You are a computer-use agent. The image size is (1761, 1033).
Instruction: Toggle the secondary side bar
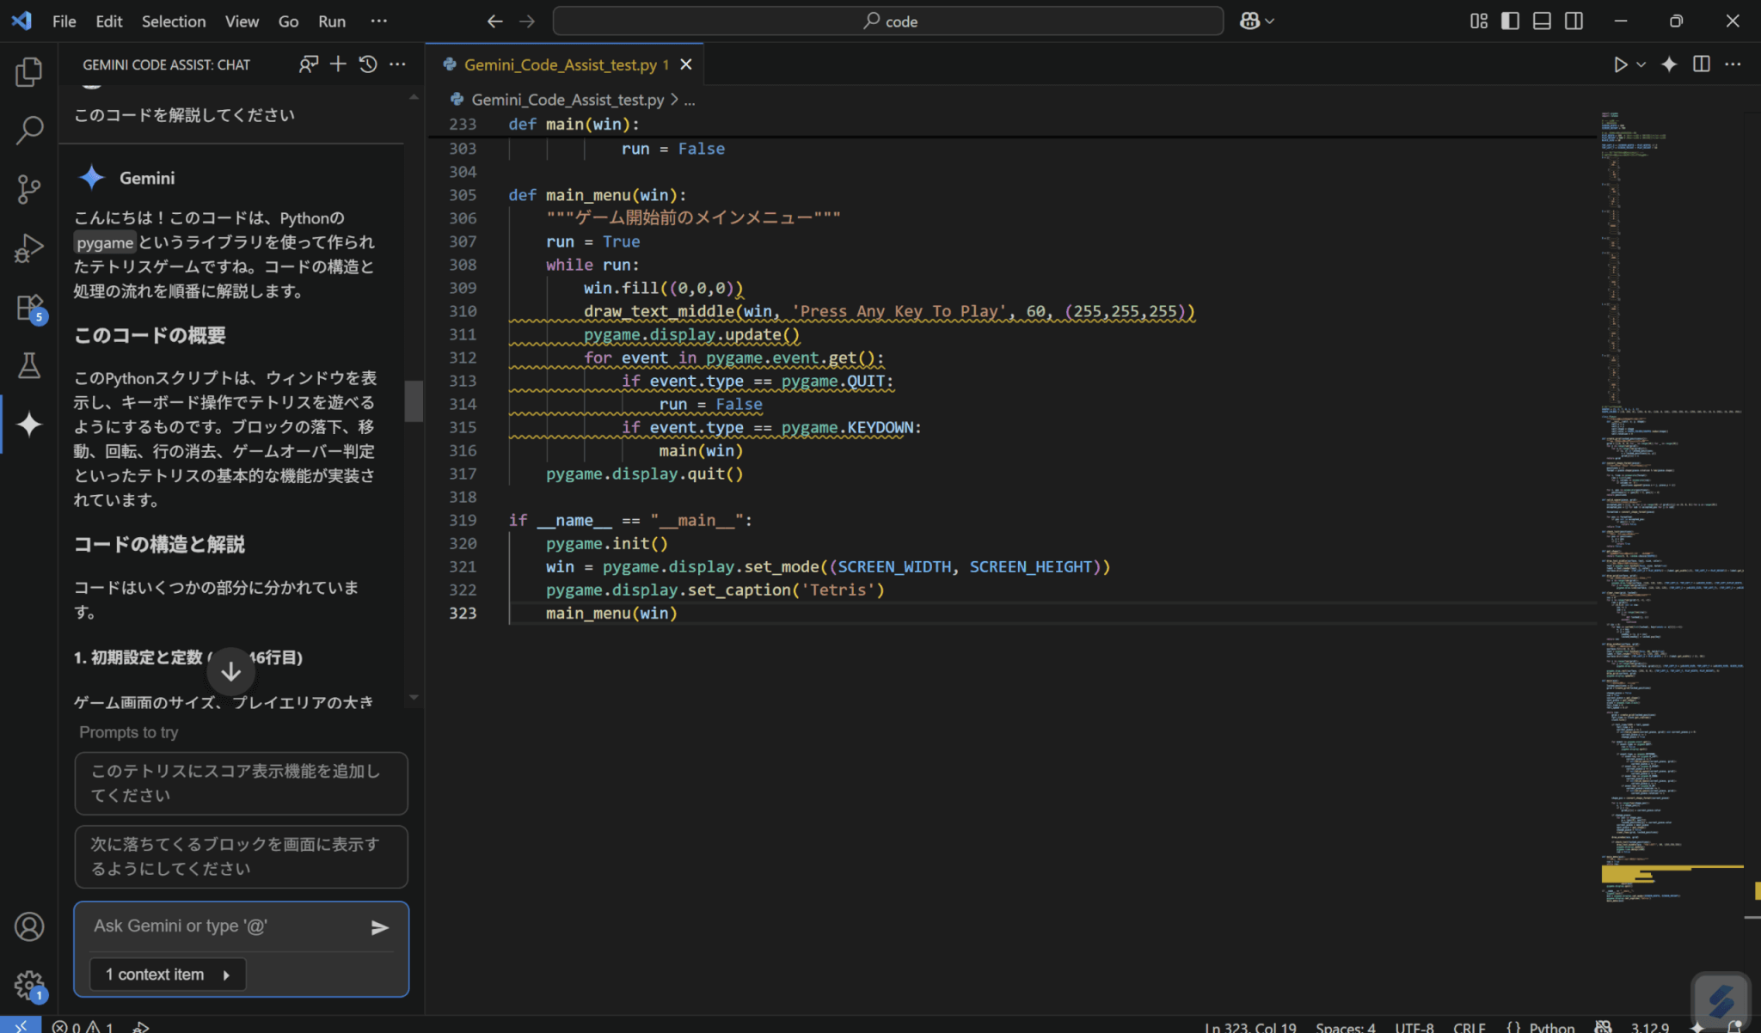[1574, 21]
